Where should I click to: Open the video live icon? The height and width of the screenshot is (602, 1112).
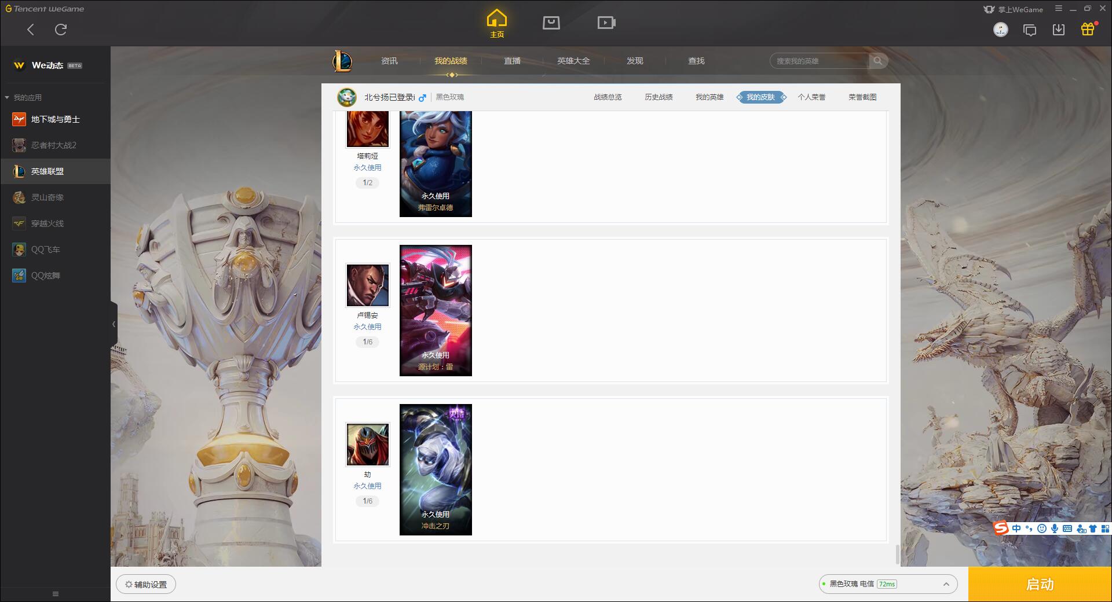606,23
